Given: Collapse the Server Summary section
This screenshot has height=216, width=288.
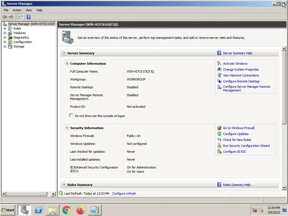Looking at the screenshot, I should point(64,53).
